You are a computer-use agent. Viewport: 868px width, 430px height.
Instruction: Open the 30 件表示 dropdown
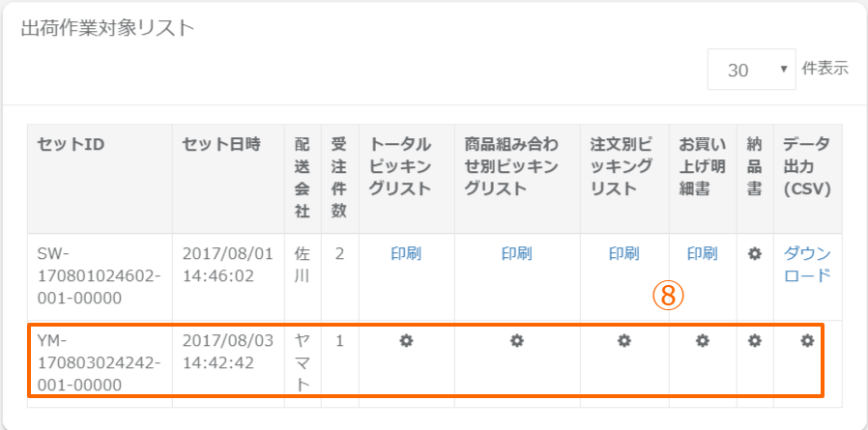751,70
